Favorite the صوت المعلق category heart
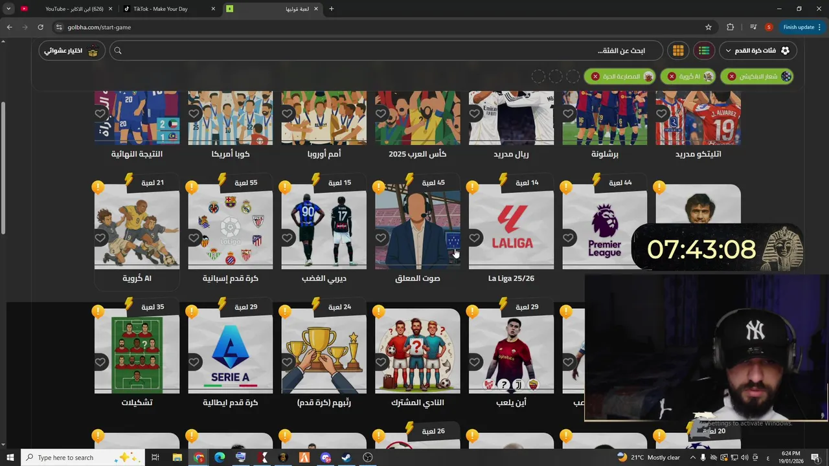 [381, 238]
